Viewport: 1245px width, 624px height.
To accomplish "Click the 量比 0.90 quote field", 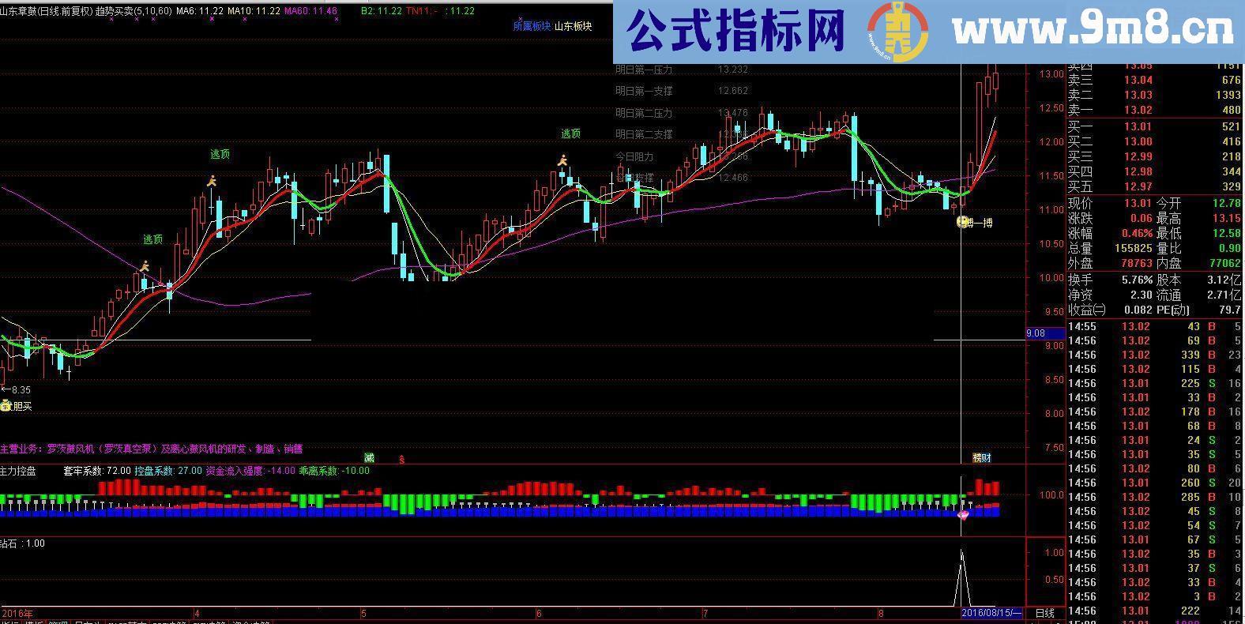I will coord(1199,249).
